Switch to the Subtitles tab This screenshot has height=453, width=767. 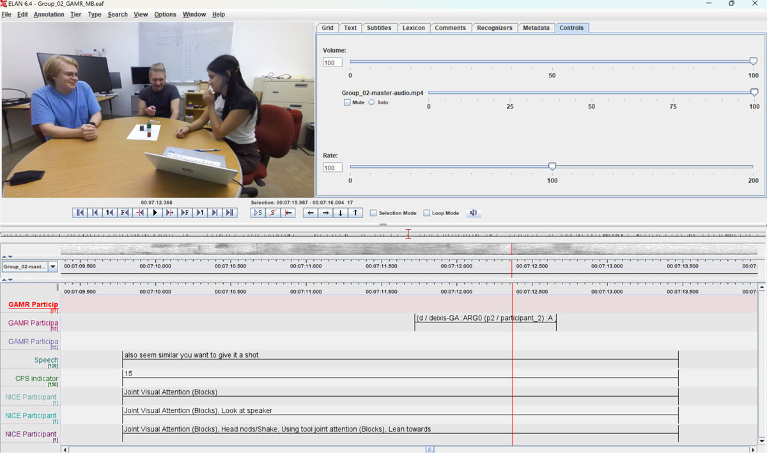tap(378, 28)
